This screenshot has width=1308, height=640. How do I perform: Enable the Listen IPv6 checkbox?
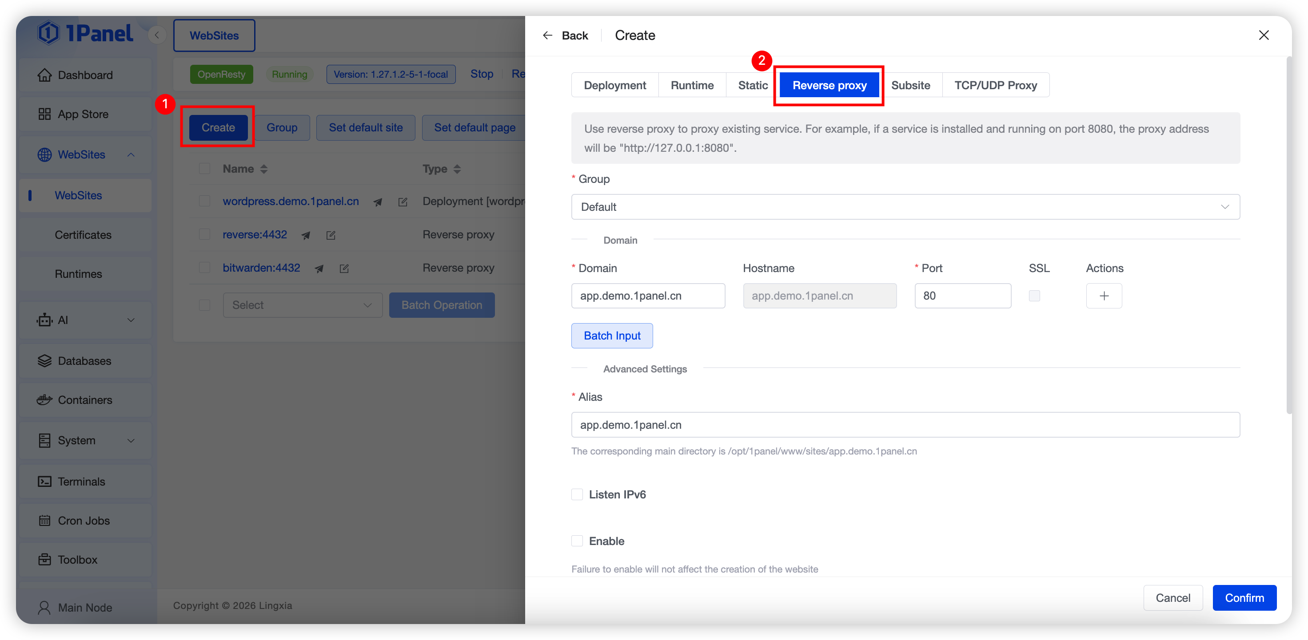coord(577,494)
